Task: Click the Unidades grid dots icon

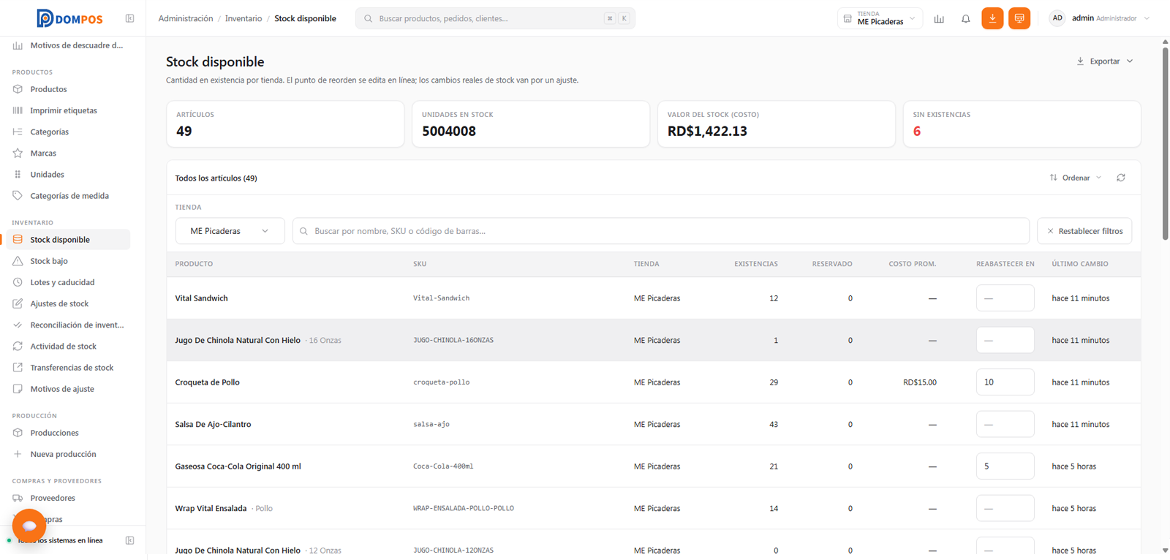Action: pos(18,175)
